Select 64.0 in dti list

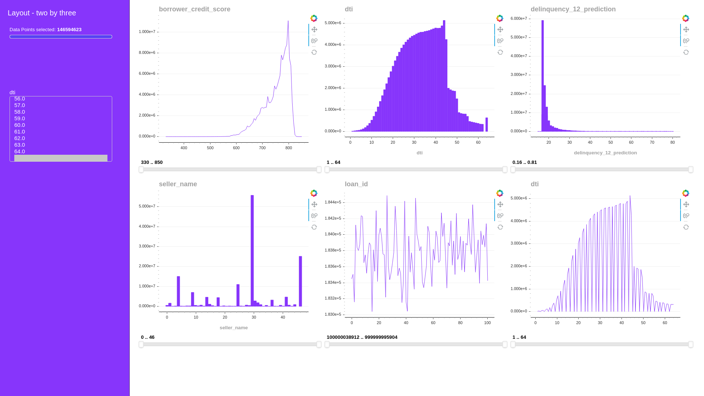[x=61, y=151]
